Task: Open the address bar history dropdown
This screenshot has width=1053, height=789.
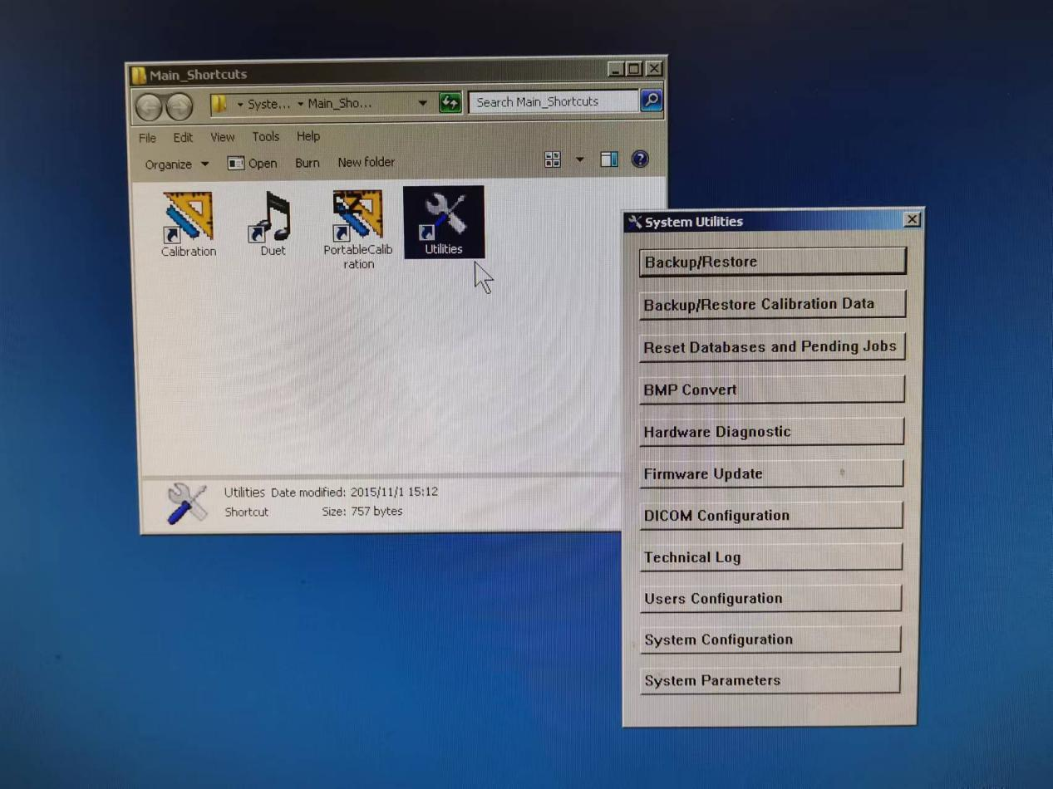Action: coord(422,104)
